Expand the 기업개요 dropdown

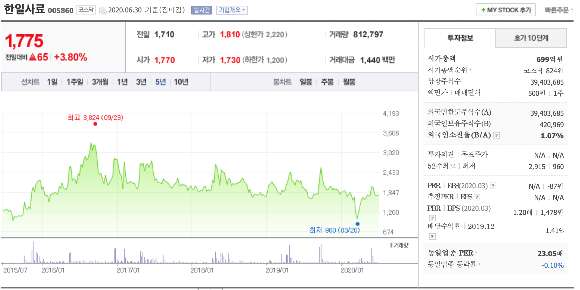coord(232,10)
